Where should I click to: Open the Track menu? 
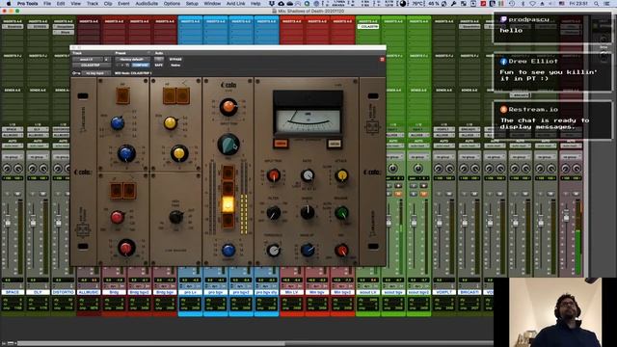pyautogui.click(x=93, y=4)
